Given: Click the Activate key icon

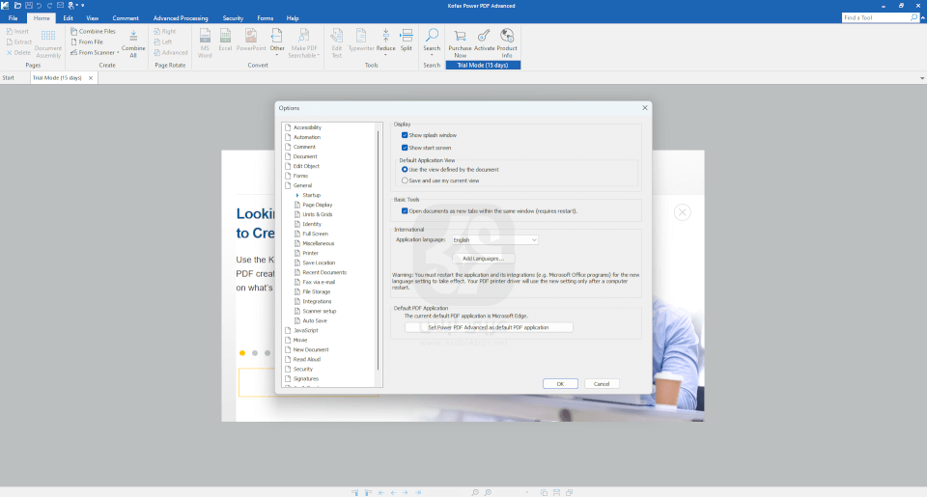Looking at the screenshot, I should [484, 36].
